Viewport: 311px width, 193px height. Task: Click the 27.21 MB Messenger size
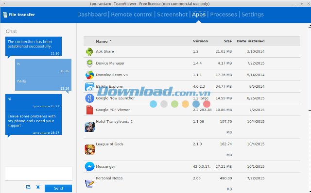[224, 167]
